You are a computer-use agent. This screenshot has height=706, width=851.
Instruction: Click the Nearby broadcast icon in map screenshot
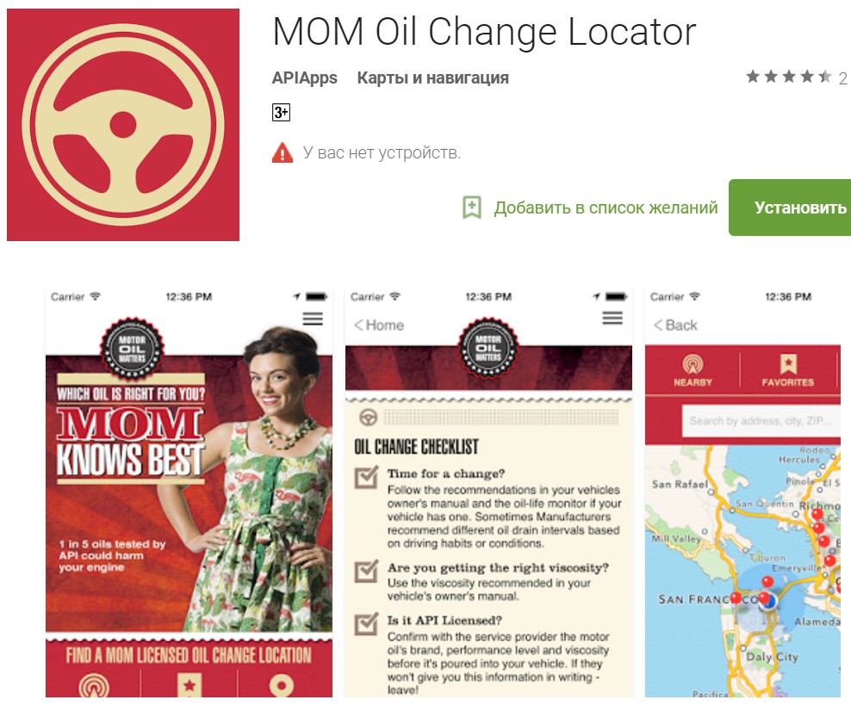[693, 364]
